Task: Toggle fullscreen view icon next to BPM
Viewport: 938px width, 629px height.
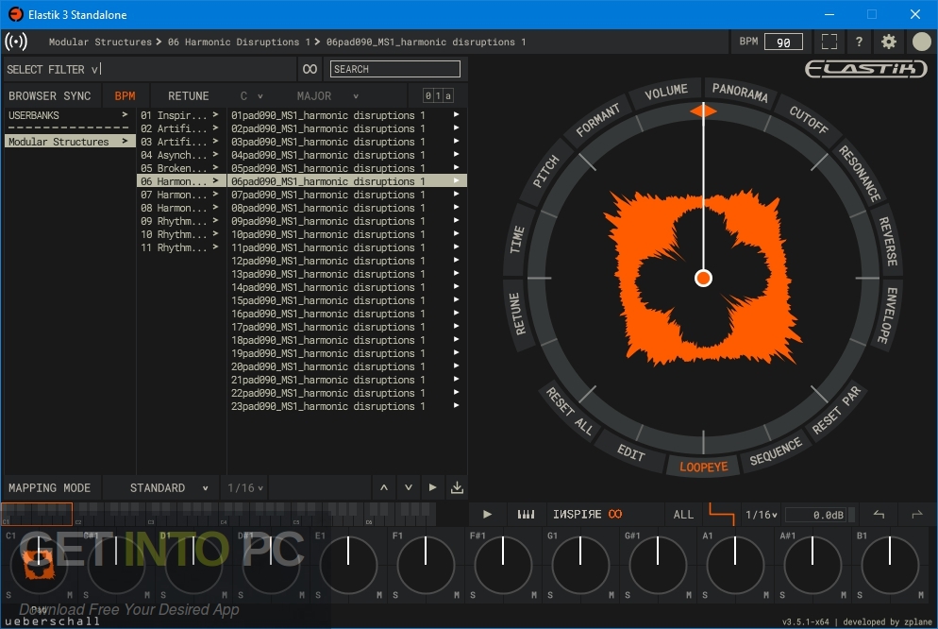Action: click(x=829, y=42)
